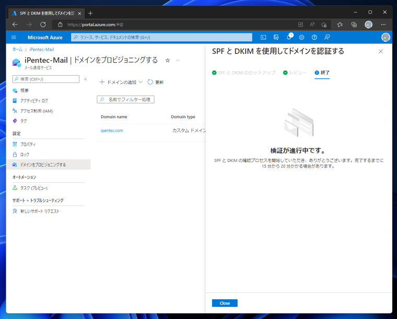Click the Close button
This screenshot has width=397, height=319.
(x=225, y=303)
